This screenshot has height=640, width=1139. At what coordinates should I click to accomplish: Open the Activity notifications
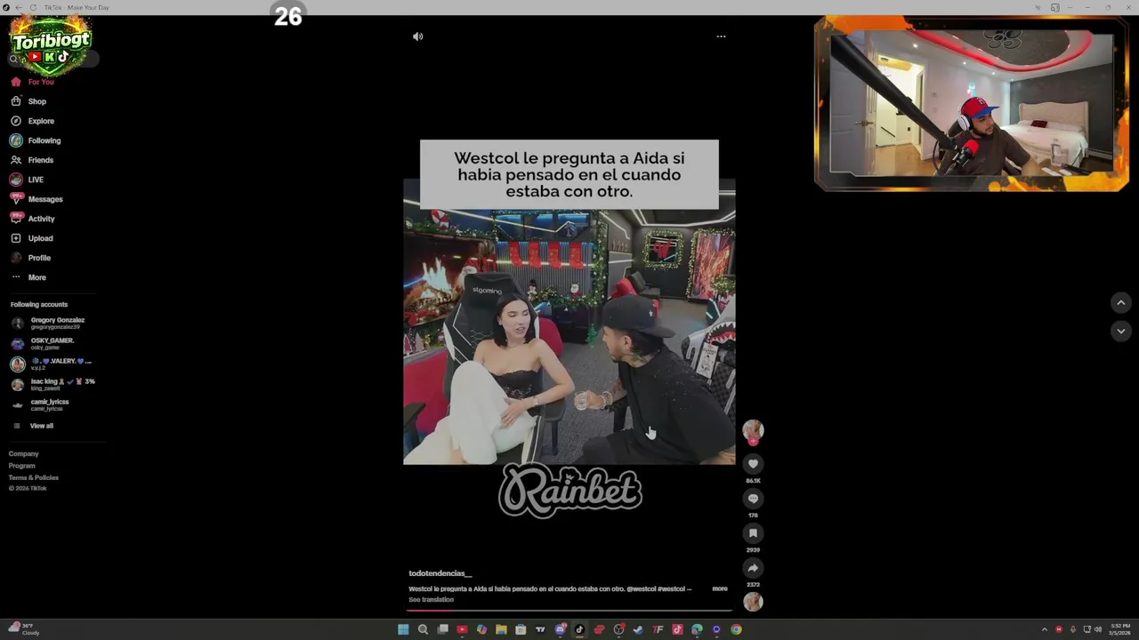pyautogui.click(x=33, y=219)
